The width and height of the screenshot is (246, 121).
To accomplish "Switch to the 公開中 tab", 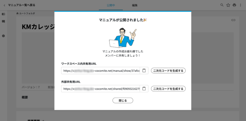I will (111, 5).
